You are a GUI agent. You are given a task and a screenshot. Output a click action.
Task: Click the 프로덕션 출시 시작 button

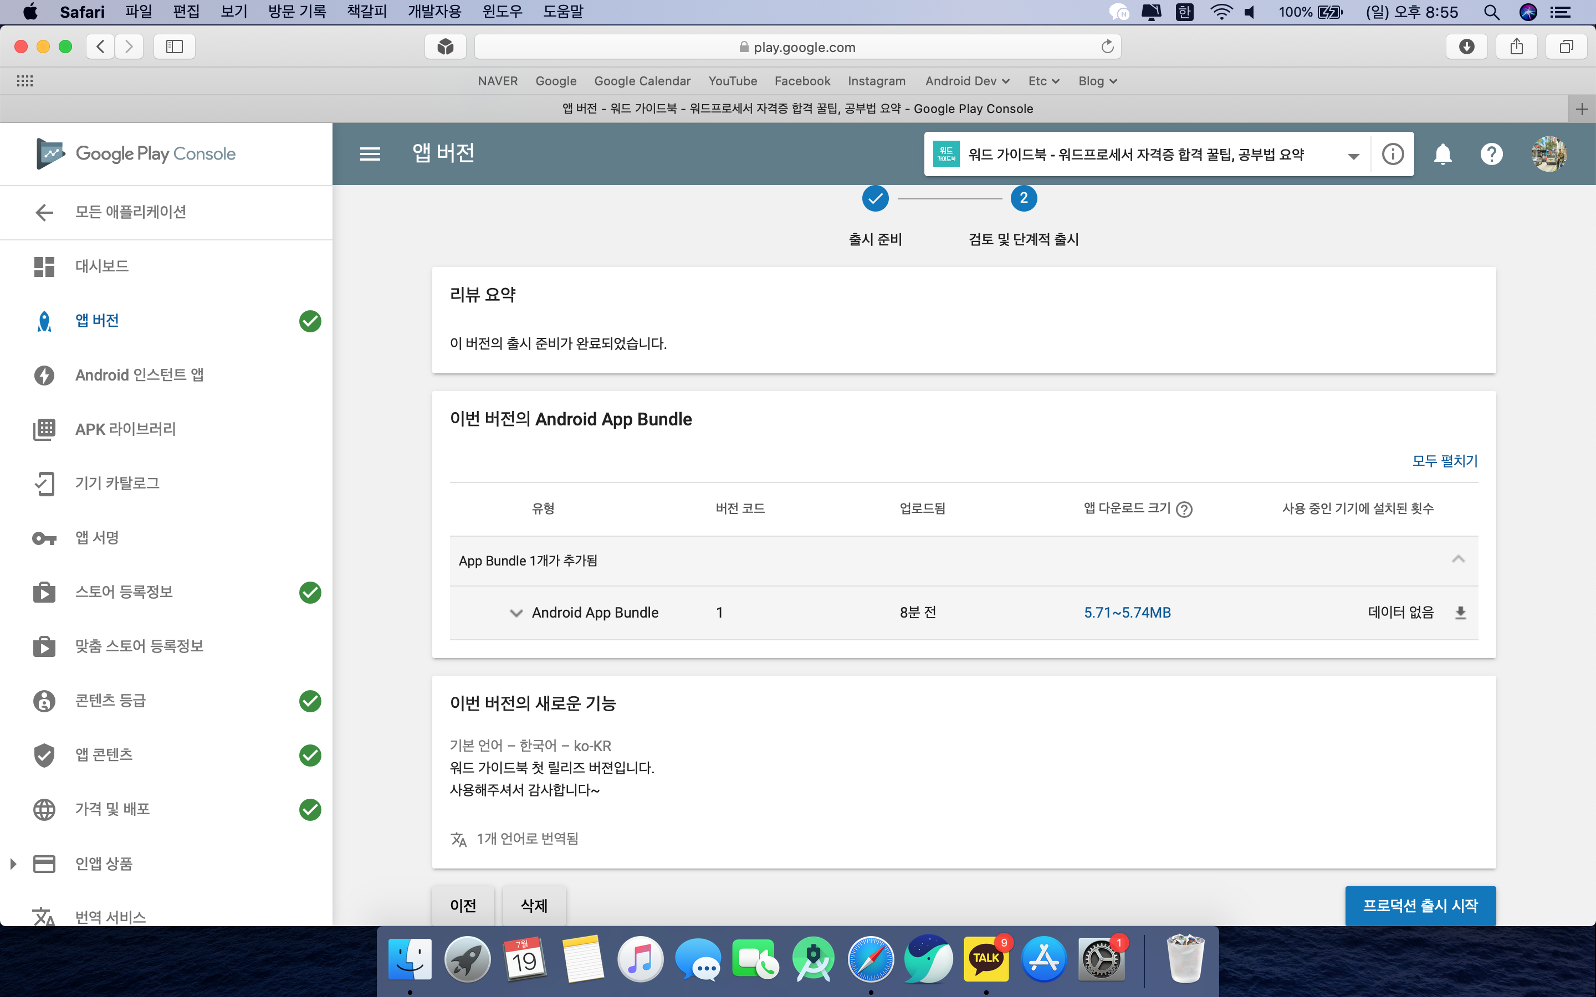point(1420,906)
